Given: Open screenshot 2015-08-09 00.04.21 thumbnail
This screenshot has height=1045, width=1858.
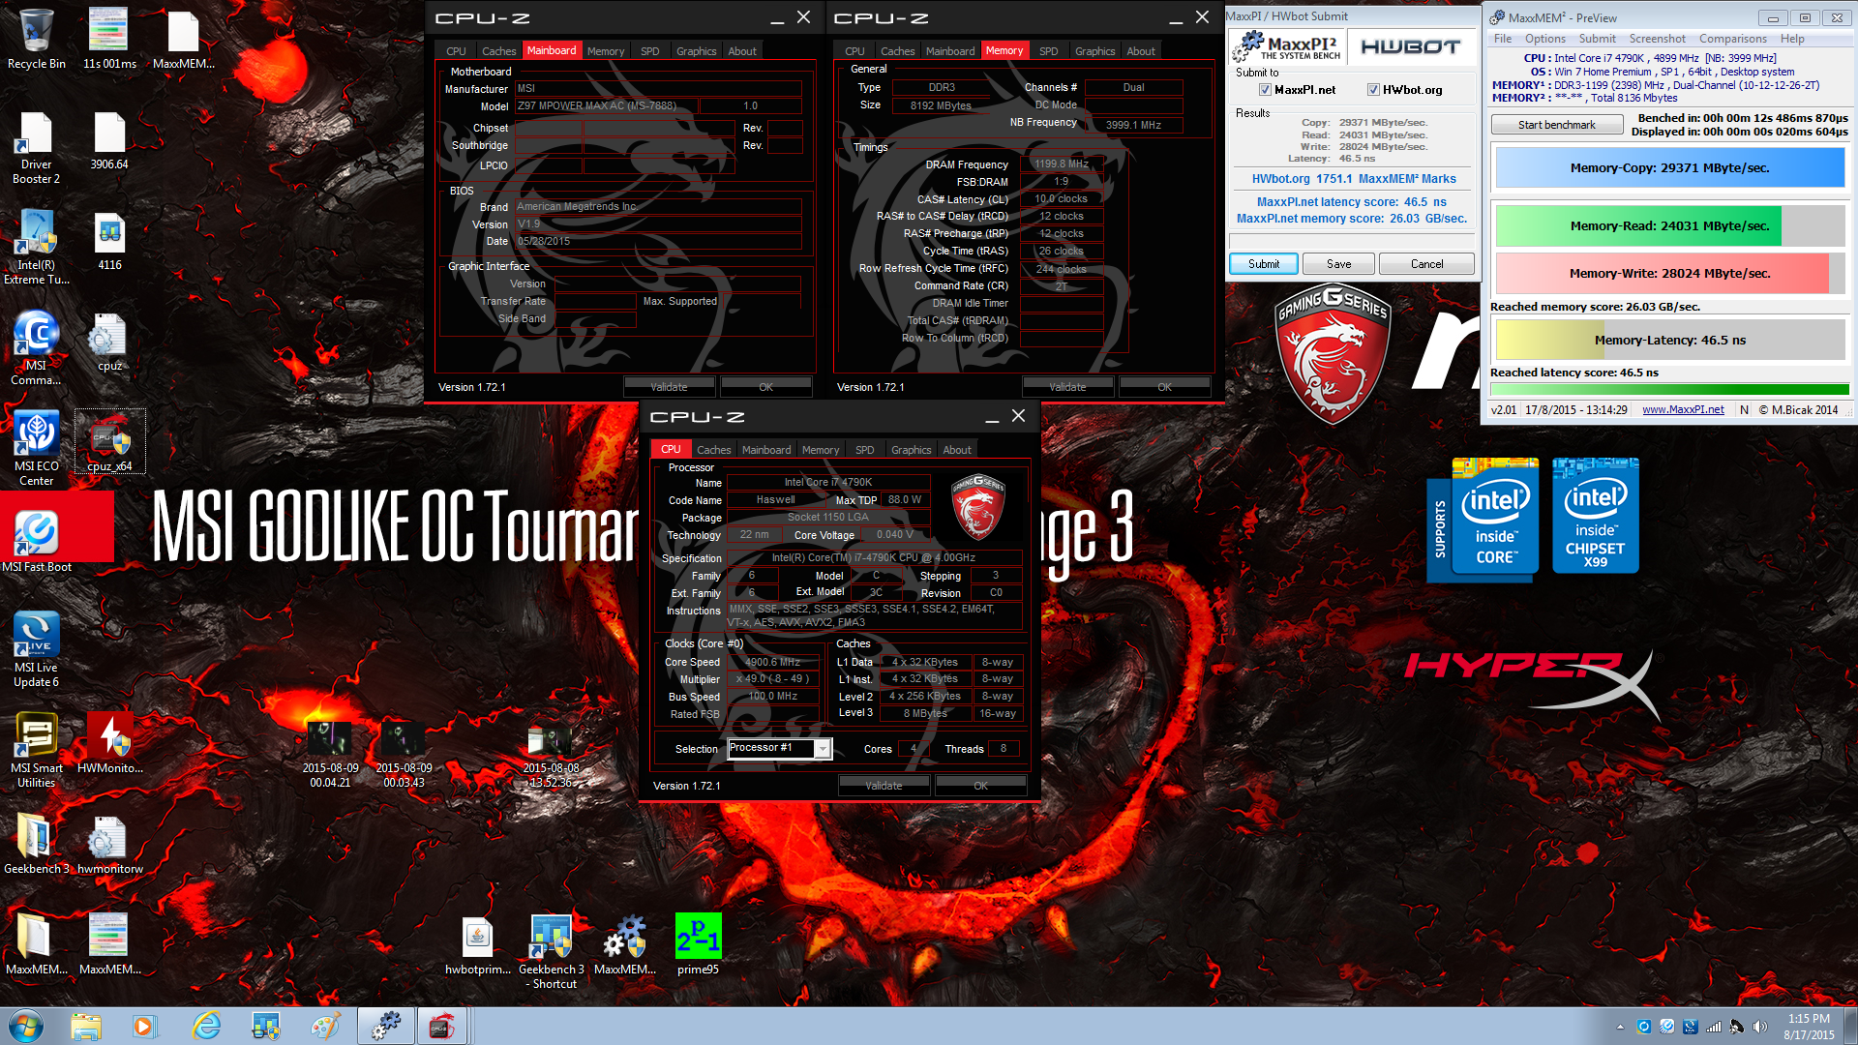Looking at the screenshot, I should 330,755.
